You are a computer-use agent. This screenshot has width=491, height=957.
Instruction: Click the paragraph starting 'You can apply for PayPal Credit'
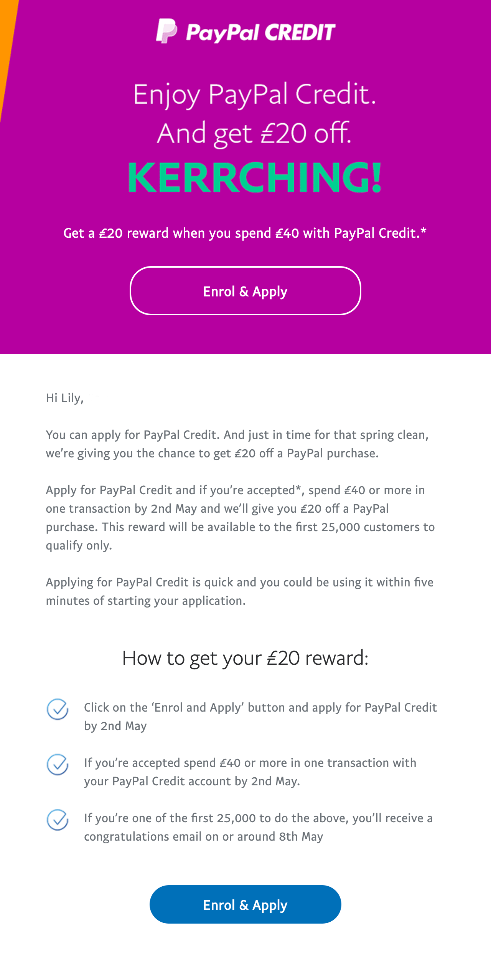tap(237, 444)
